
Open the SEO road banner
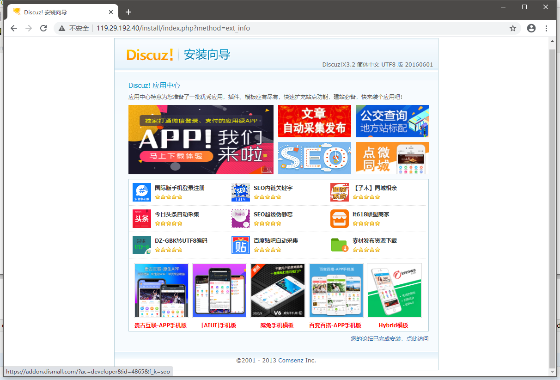pyautogui.click(x=315, y=158)
